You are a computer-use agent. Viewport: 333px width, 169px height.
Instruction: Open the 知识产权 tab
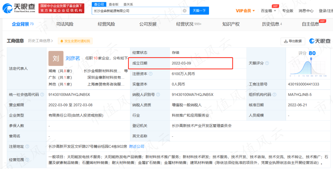(x=231, y=24)
